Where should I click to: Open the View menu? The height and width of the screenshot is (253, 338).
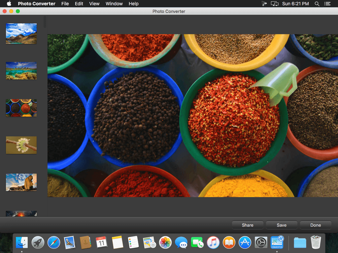click(x=94, y=4)
